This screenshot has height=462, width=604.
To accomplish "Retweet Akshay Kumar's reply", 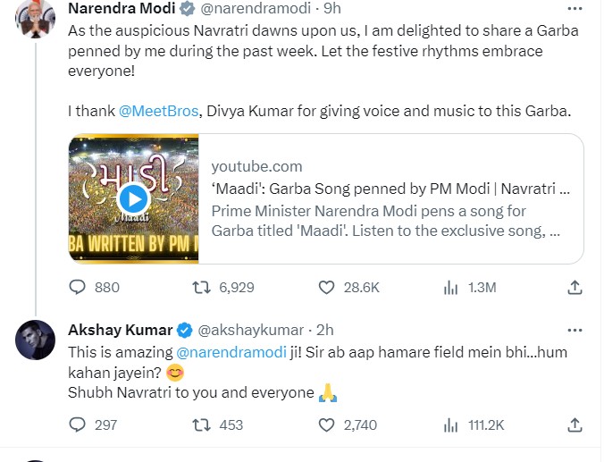I will (x=203, y=424).
